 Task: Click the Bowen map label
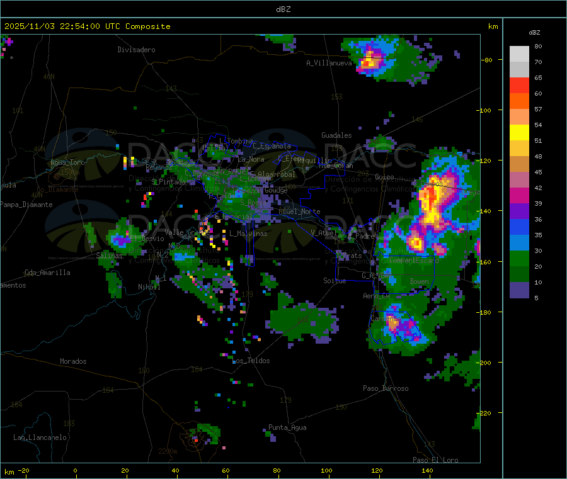[x=420, y=281]
